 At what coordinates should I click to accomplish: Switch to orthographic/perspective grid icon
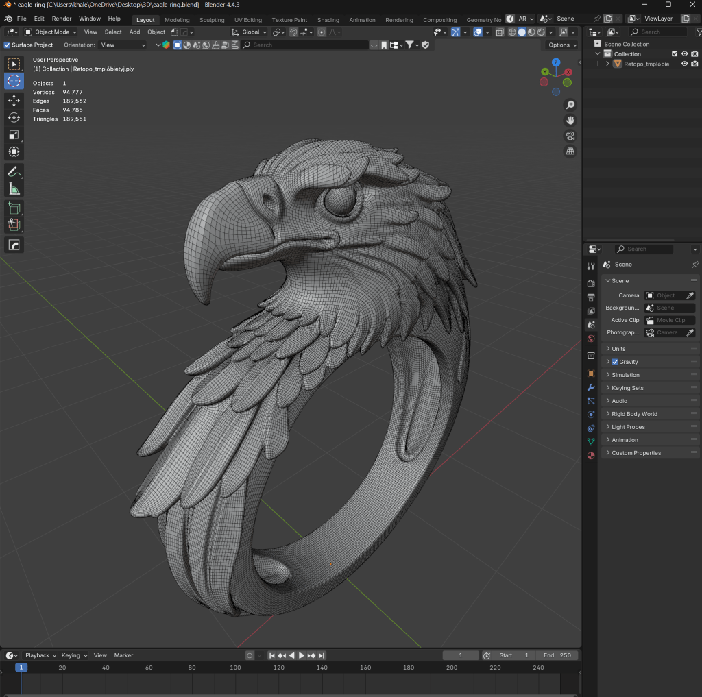570,151
